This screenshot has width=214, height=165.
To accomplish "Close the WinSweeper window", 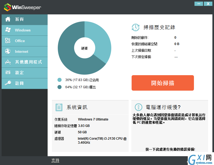I will (208, 4).
